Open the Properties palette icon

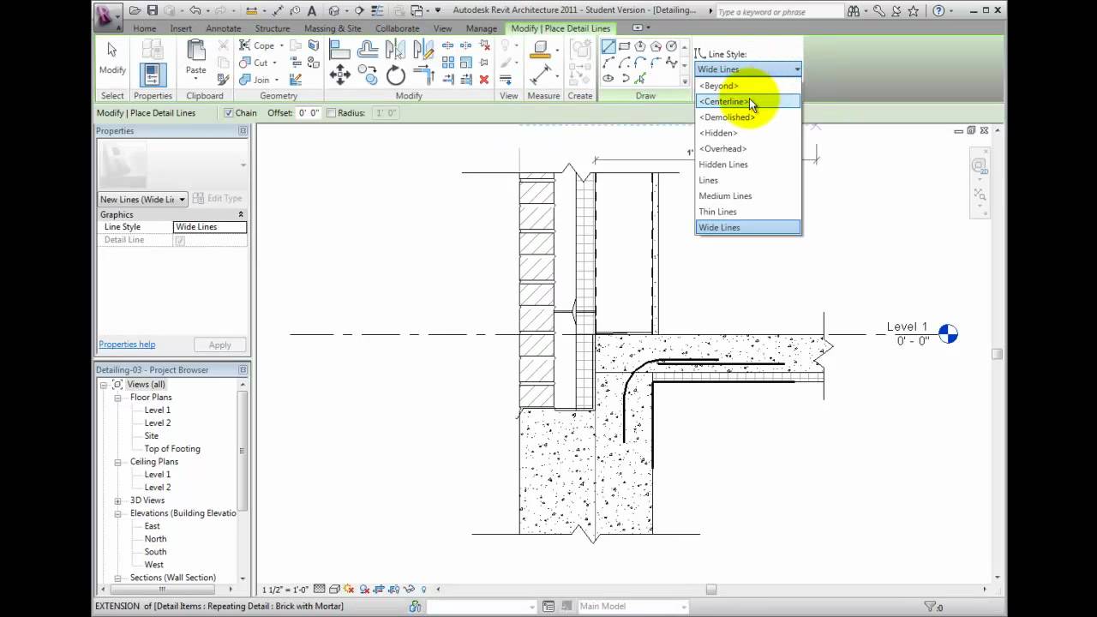pyautogui.click(x=153, y=75)
